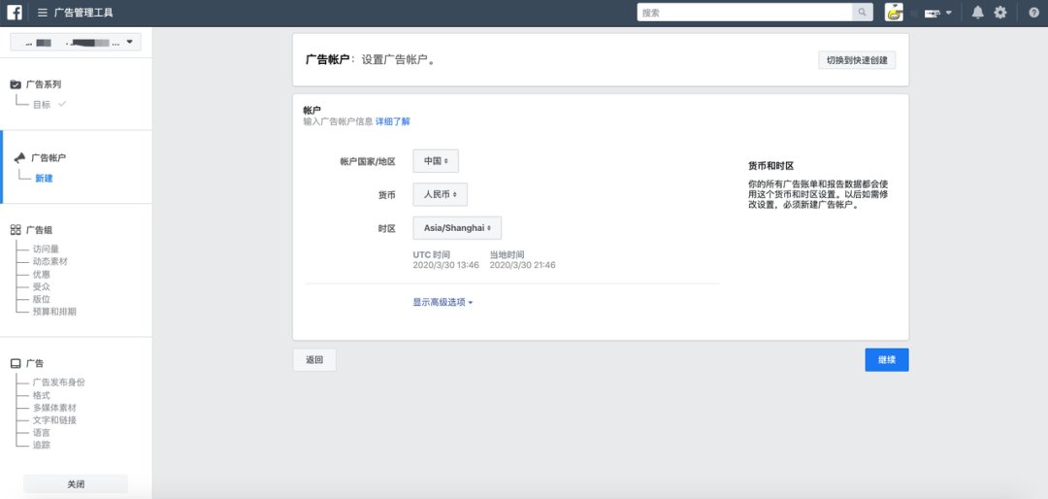The image size is (1048, 499).
Task: Click the search magnifier button
Action: click(x=863, y=12)
